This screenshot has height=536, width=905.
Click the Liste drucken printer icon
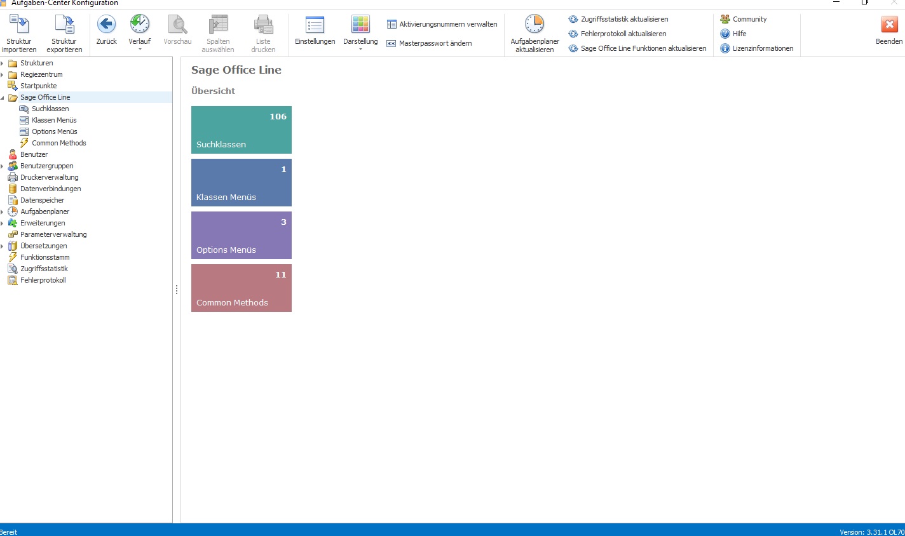(x=263, y=25)
